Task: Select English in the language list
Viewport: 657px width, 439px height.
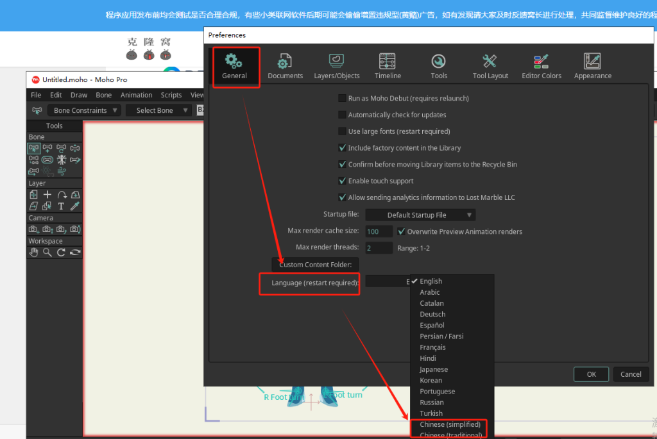Action: [452, 281]
